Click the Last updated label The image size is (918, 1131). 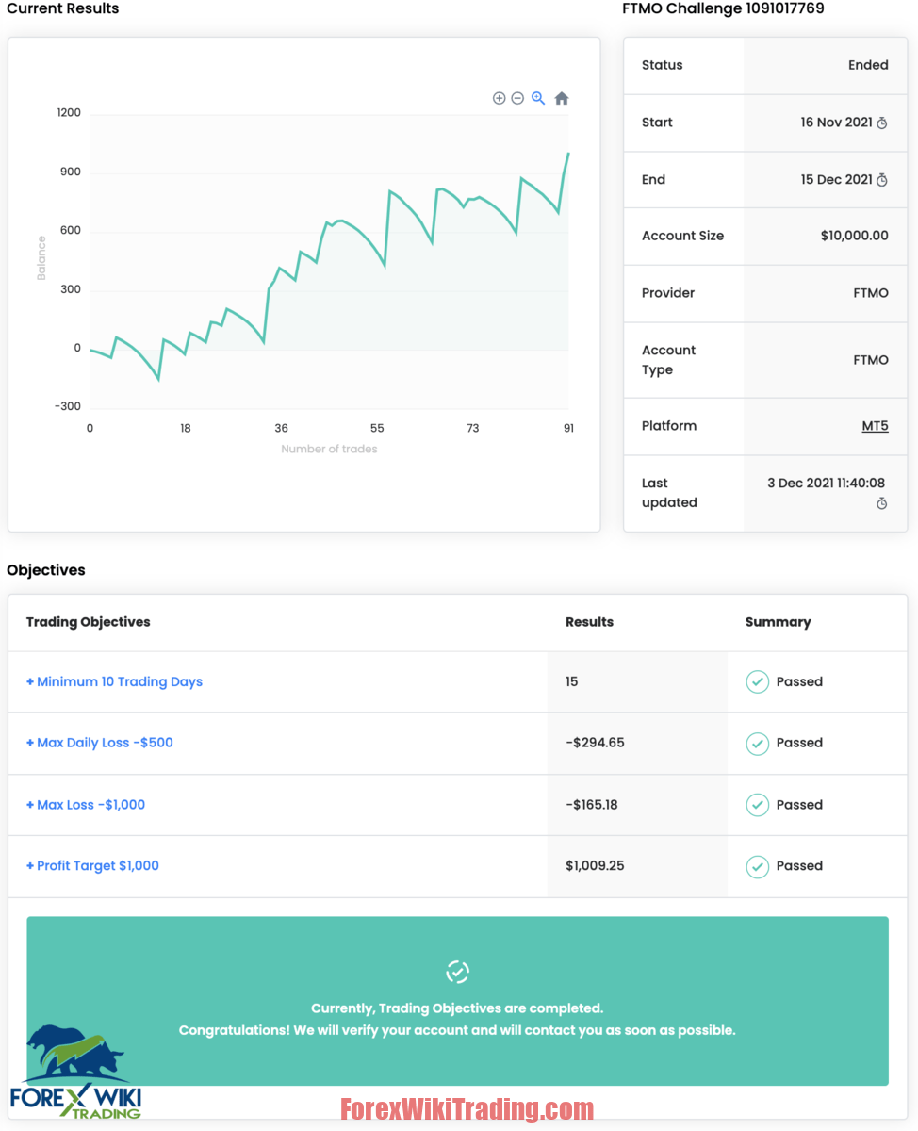pos(669,493)
